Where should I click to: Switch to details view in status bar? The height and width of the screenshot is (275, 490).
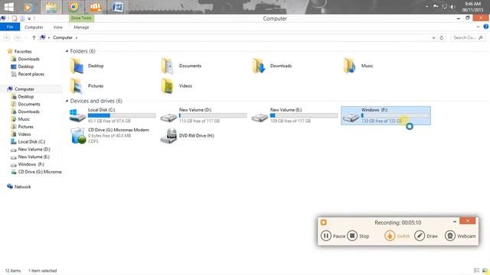point(476,270)
